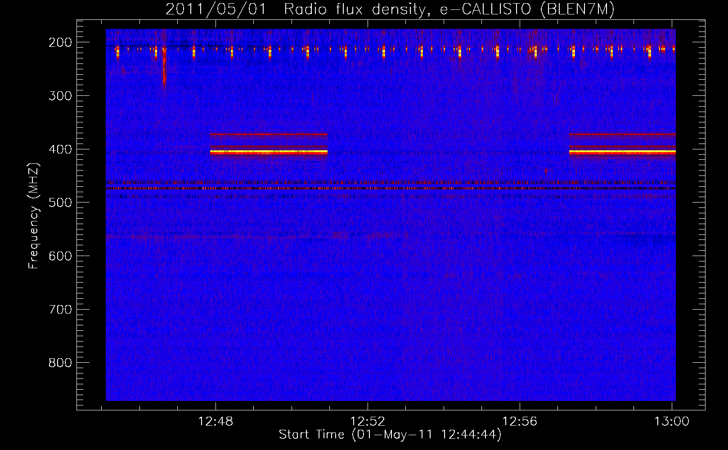Viewport: 728px width, 450px height.
Task: Click the 12:48 time tick label
Action: click(x=216, y=422)
